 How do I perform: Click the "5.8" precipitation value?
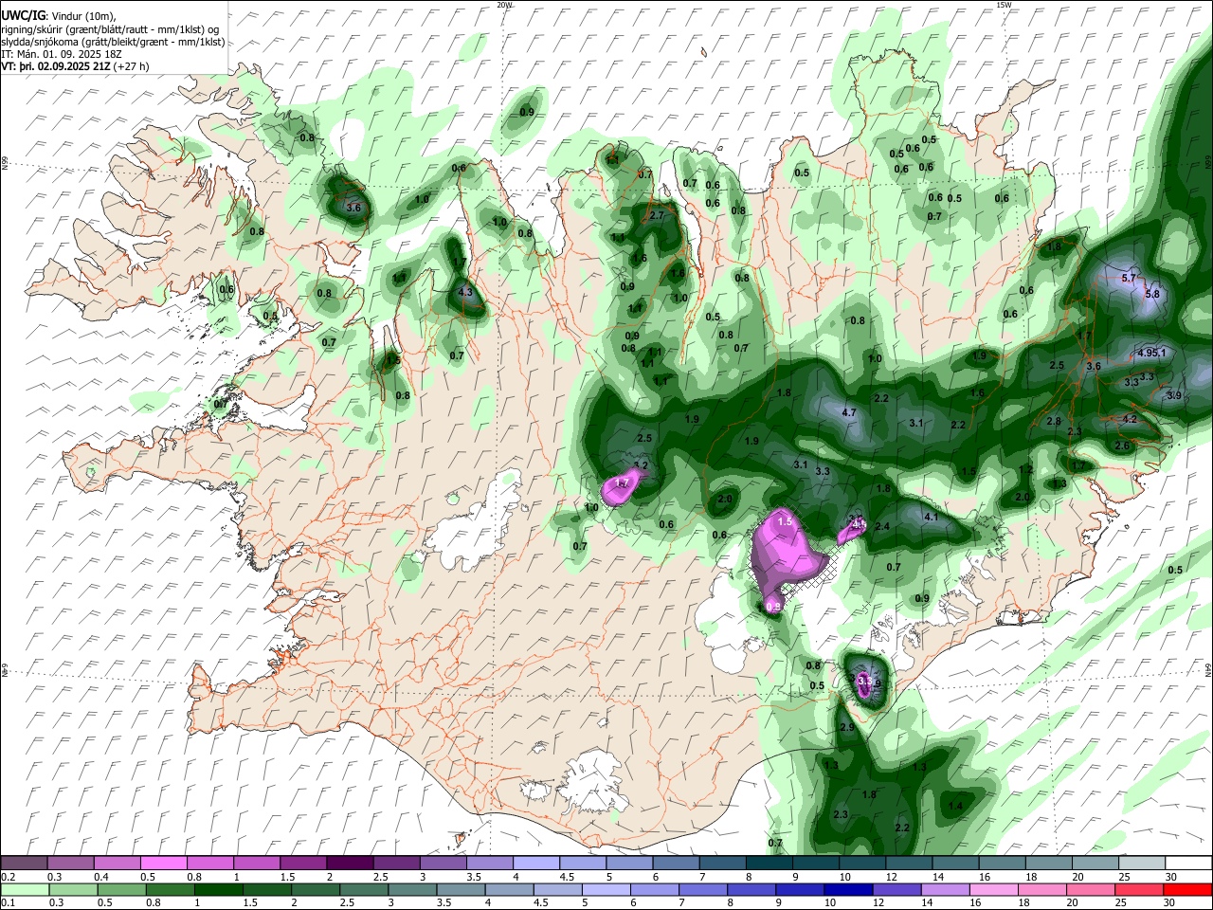coord(1152,294)
